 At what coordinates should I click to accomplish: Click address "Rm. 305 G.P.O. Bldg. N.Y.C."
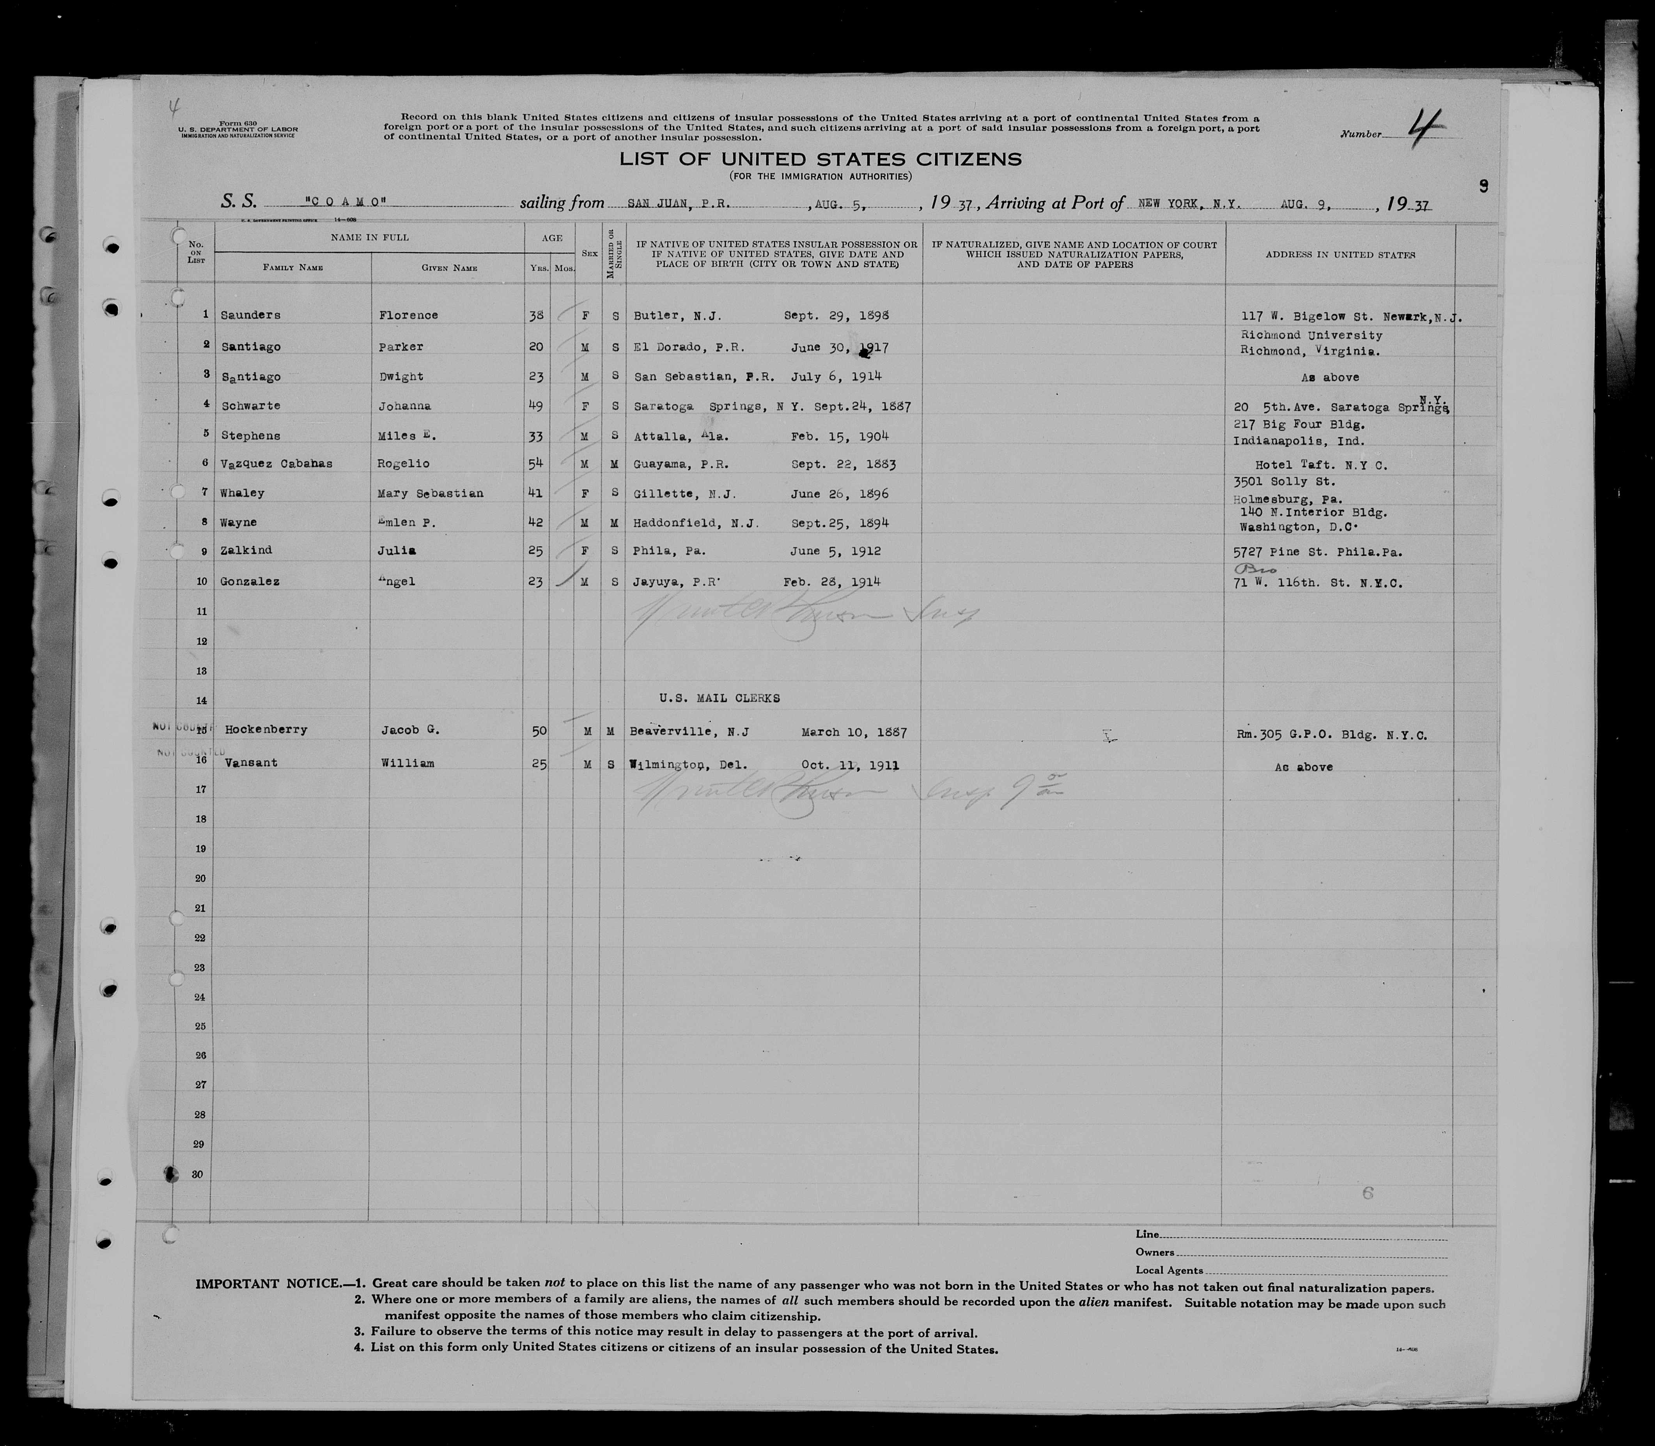[x=1331, y=735]
